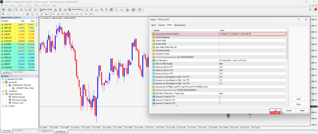Select the M30 timeframe button
This screenshot has height=134, width=318.
tap(68, 14)
